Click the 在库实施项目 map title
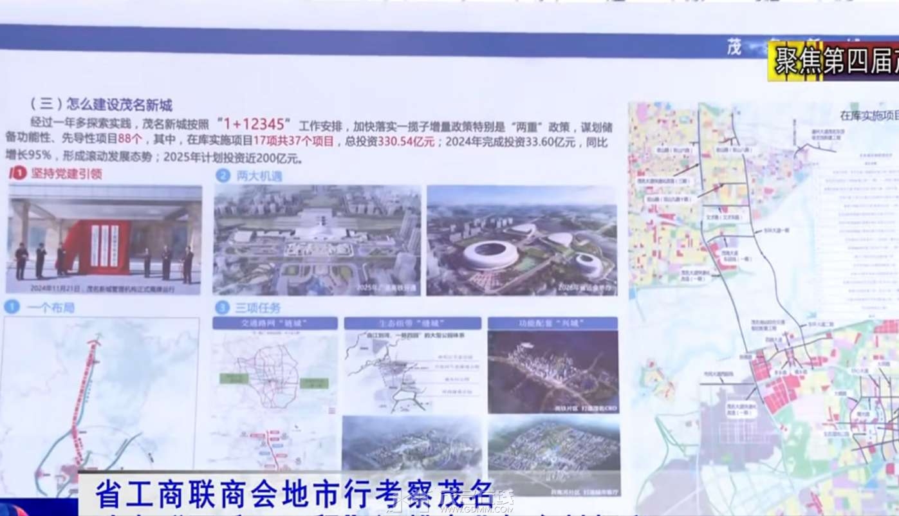Screen dimensions: 899x516 (867, 116)
